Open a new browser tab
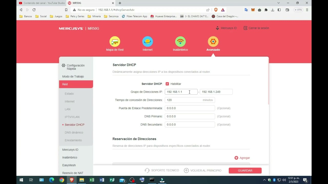Screen dimensions: 328x184 120,3
